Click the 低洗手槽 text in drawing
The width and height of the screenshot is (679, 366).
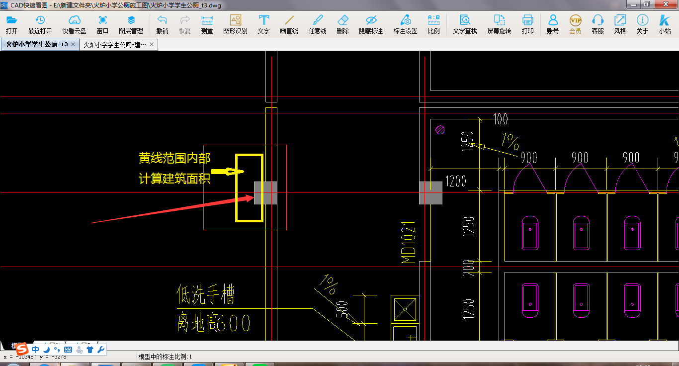205,294
